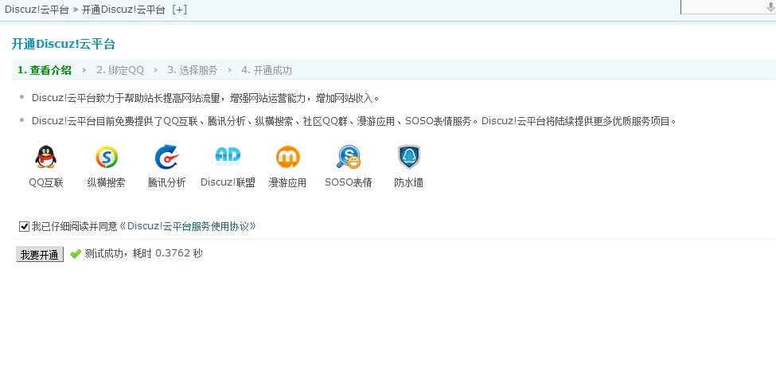Select step 1. 查看介绍
This screenshot has height=391, width=776.
click(x=45, y=70)
